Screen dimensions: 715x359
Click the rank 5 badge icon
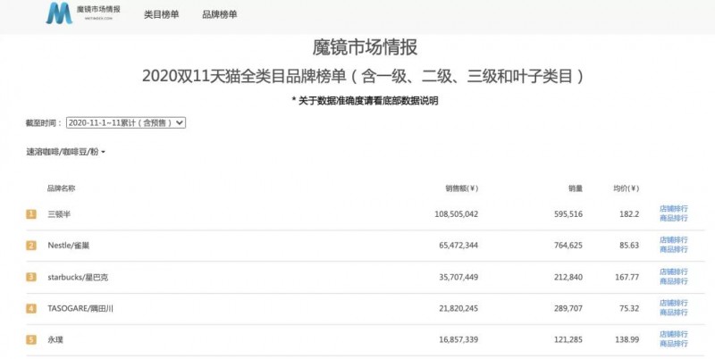[x=31, y=340]
